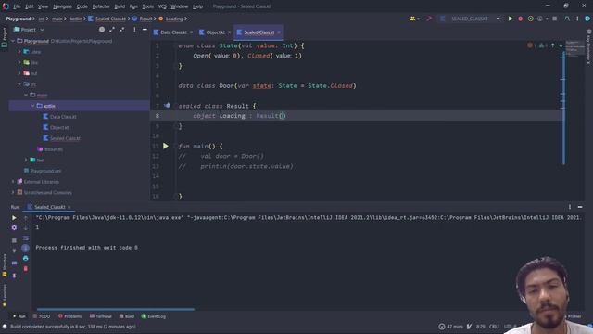This screenshot has width=593, height=334.
Task: Collapse all in Project panel header
Action: (122, 30)
